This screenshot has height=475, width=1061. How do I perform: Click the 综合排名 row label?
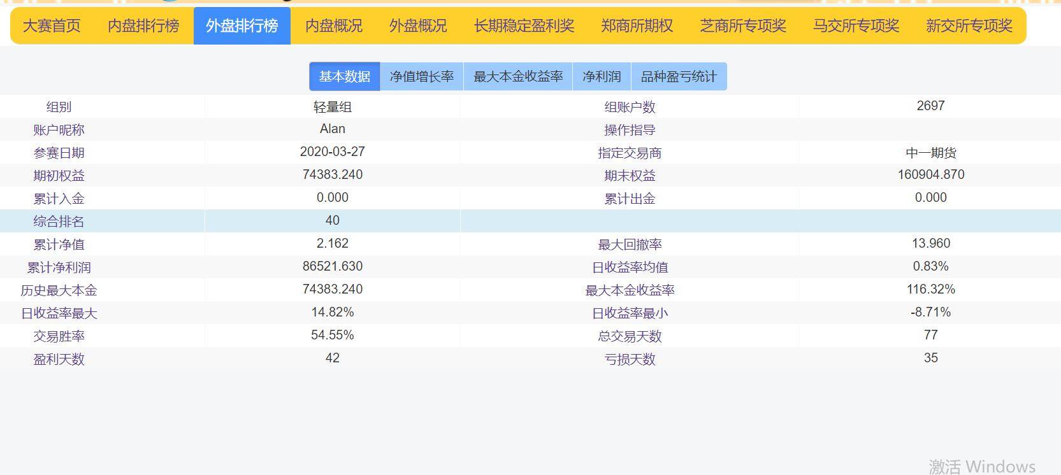pyautogui.click(x=59, y=222)
